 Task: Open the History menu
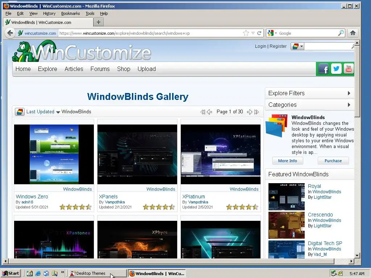[x=49, y=13]
